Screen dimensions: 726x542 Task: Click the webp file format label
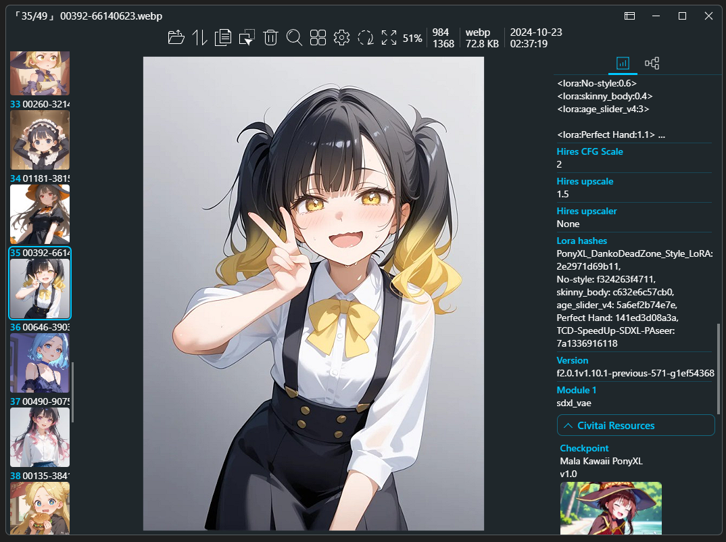[x=478, y=32]
